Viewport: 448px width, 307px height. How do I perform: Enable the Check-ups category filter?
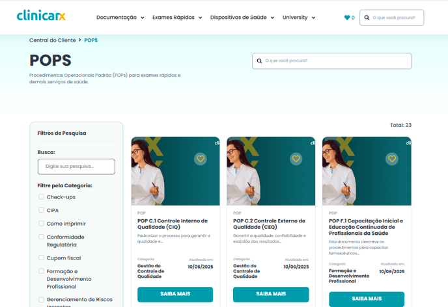pos(42,196)
